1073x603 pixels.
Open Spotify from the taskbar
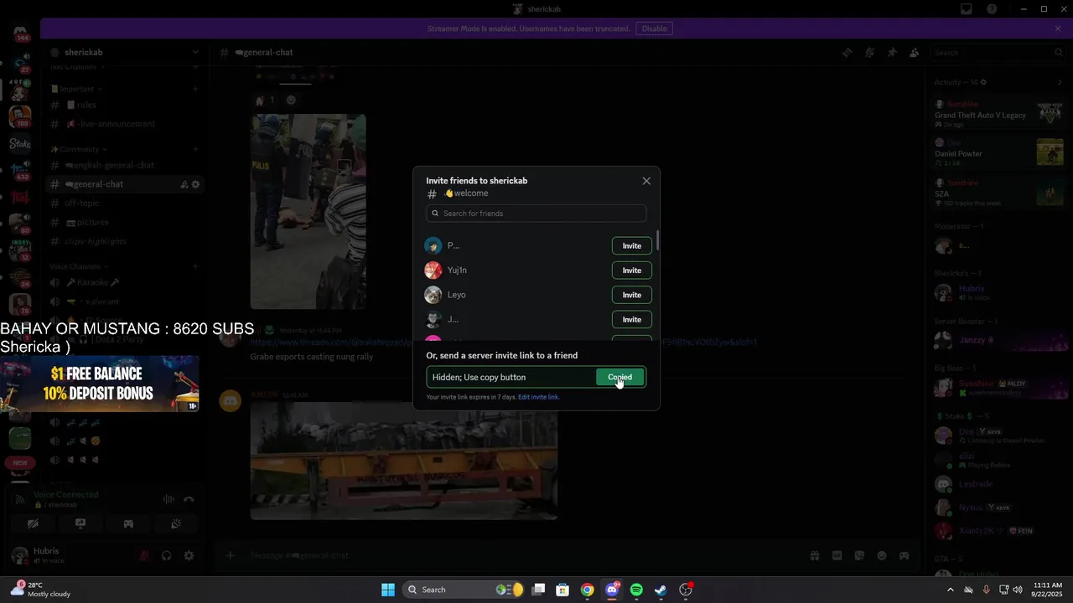pos(636,590)
